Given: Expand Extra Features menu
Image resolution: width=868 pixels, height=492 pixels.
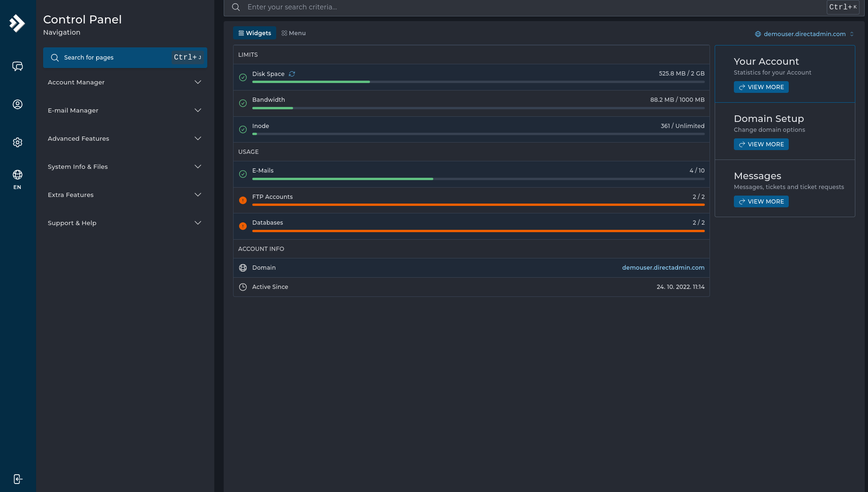Looking at the screenshot, I should 125,195.
